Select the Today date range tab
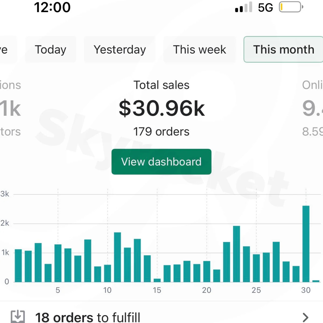The height and width of the screenshot is (323, 323). click(51, 50)
